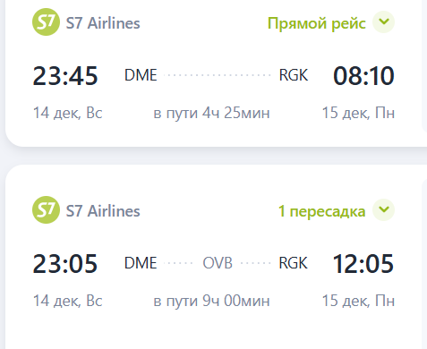Click the OVB transfer airport code

coord(218,263)
